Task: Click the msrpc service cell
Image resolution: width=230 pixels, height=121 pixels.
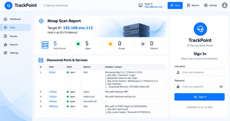Action: (x=86, y=92)
